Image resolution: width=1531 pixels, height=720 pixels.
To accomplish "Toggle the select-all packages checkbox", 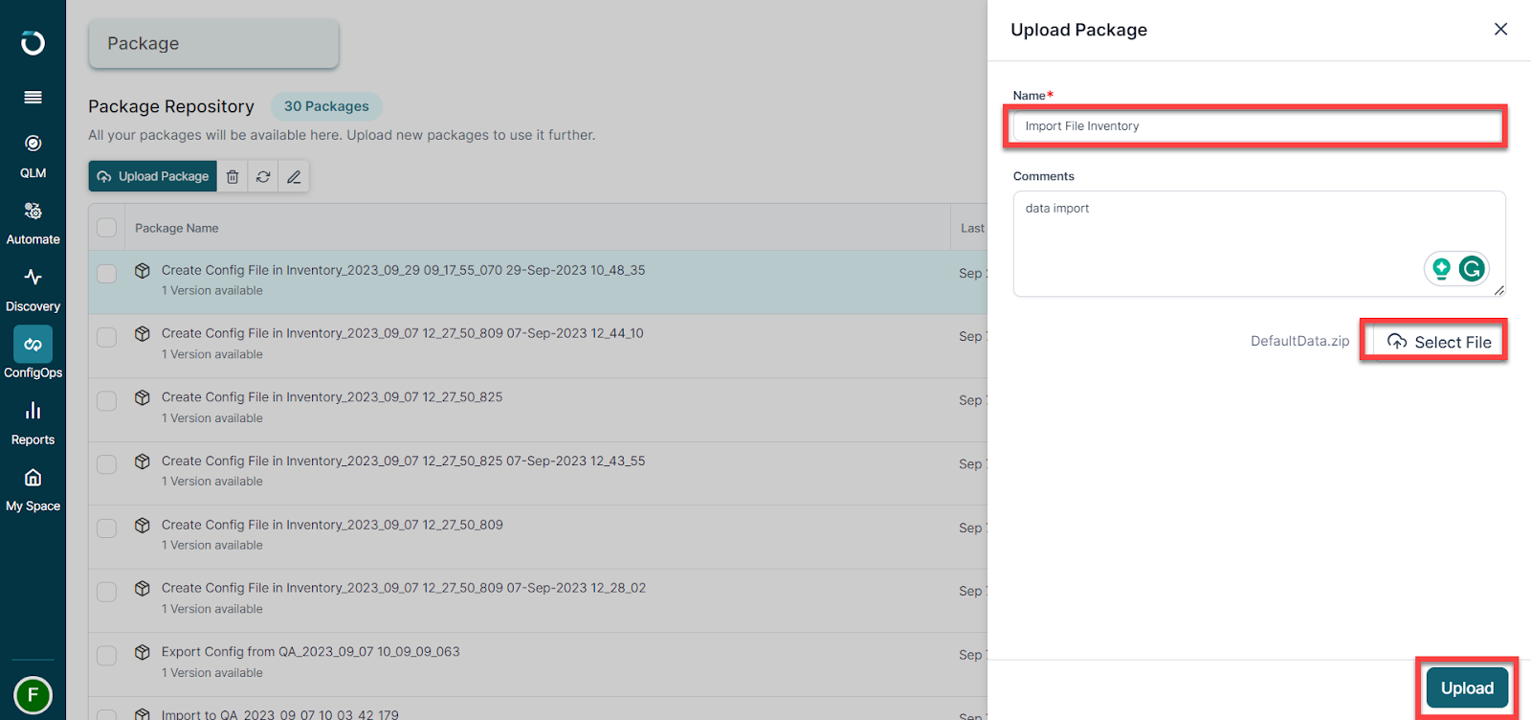I will pos(106,228).
